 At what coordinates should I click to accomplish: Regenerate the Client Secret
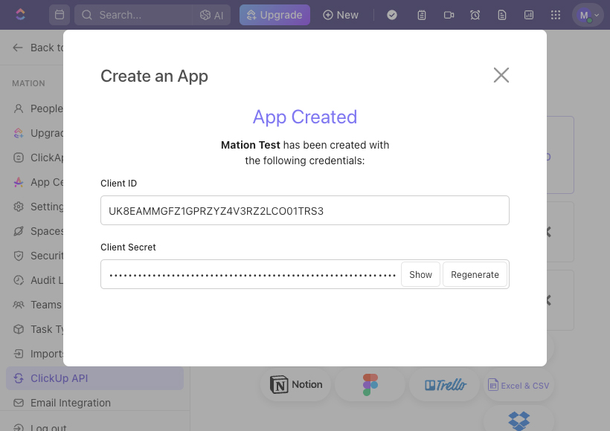coord(475,274)
